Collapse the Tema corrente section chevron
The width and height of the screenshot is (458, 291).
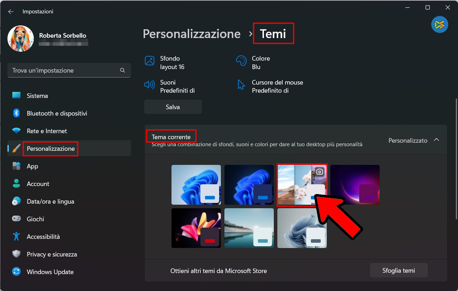click(x=436, y=140)
